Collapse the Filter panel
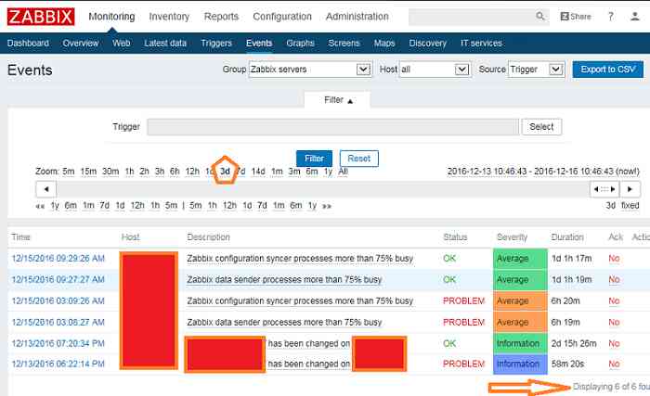650x396 pixels. [x=337, y=100]
